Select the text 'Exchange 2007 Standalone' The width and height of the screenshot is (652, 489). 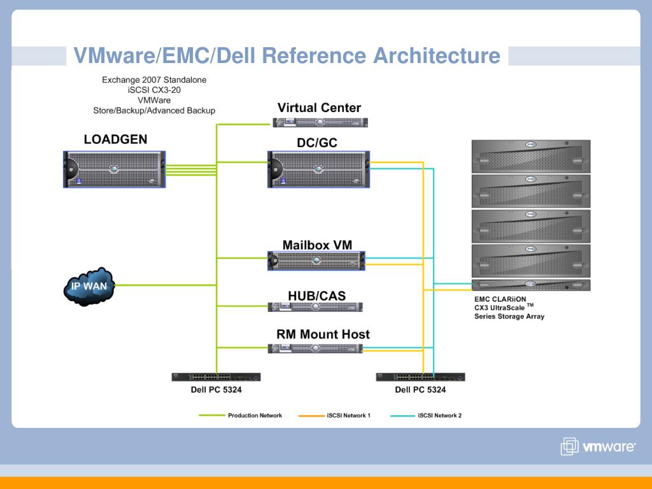(x=154, y=80)
